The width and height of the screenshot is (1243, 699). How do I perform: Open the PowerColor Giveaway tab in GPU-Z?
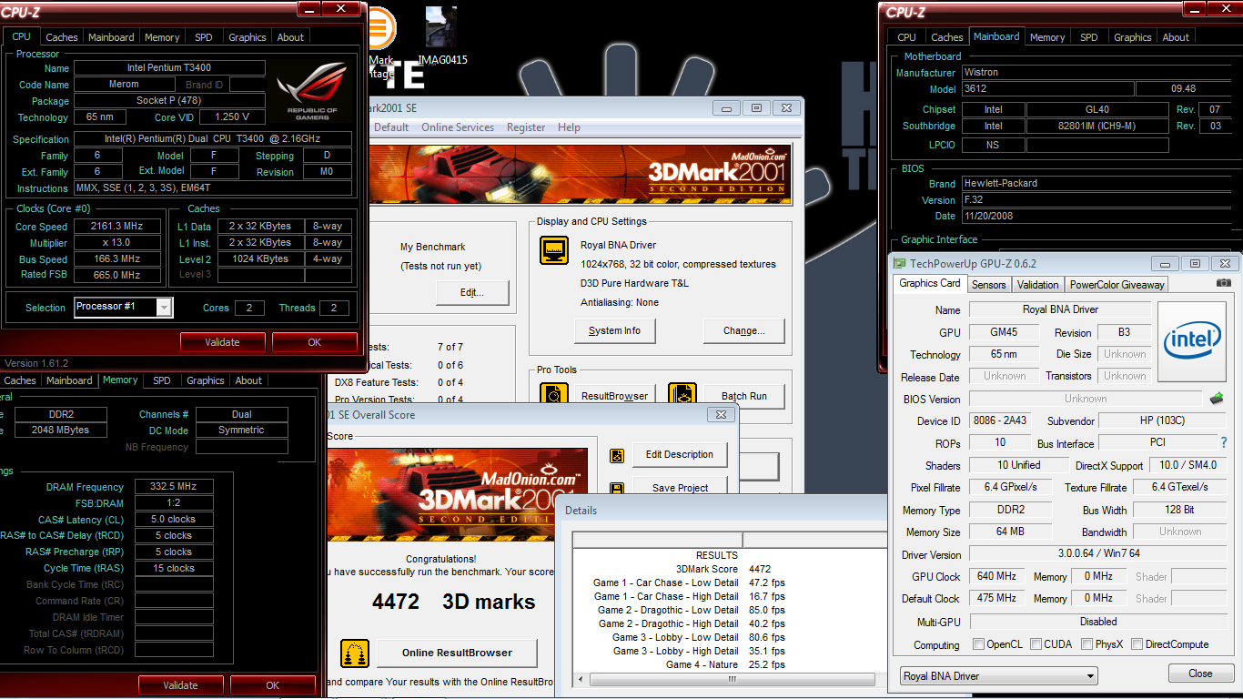point(1117,284)
